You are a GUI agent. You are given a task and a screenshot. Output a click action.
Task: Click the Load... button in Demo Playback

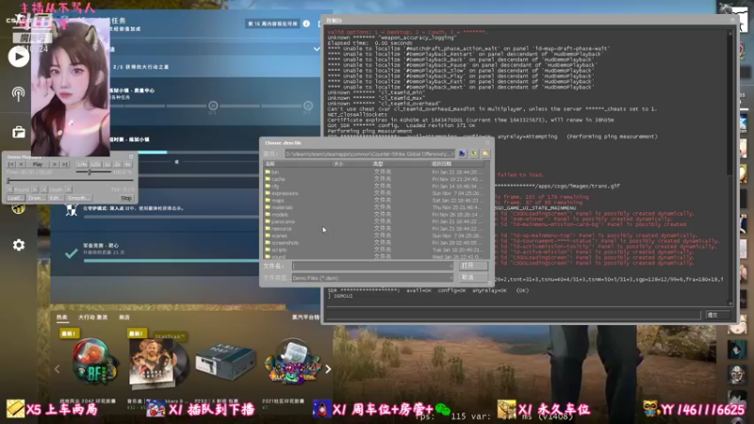pyautogui.click(x=16, y=198)
